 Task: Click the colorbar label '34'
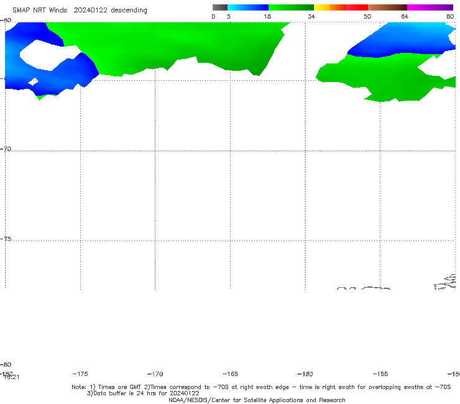tap(311, 17)
